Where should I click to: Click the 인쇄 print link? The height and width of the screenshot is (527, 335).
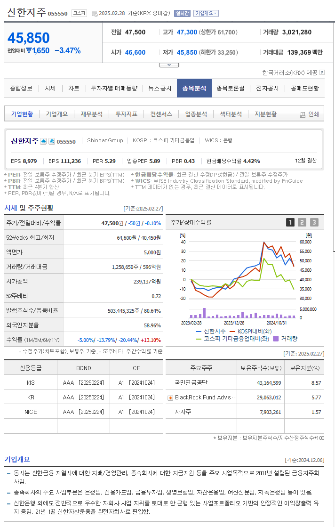point(313,114)
